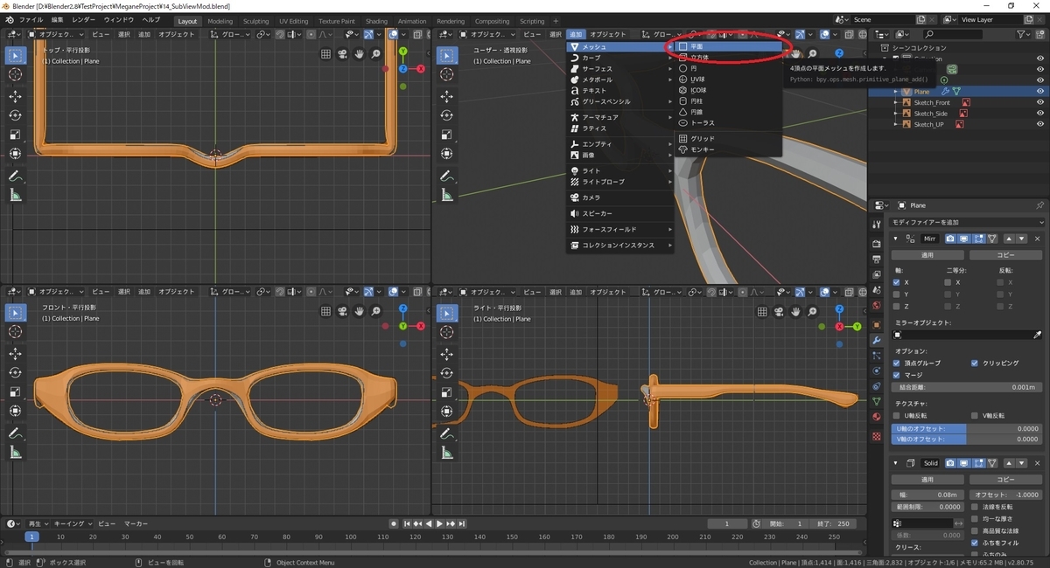Switch to the Sculpting workspace tab
Viewport: 1050px width, 568px height.
click(x=255, y=21)
